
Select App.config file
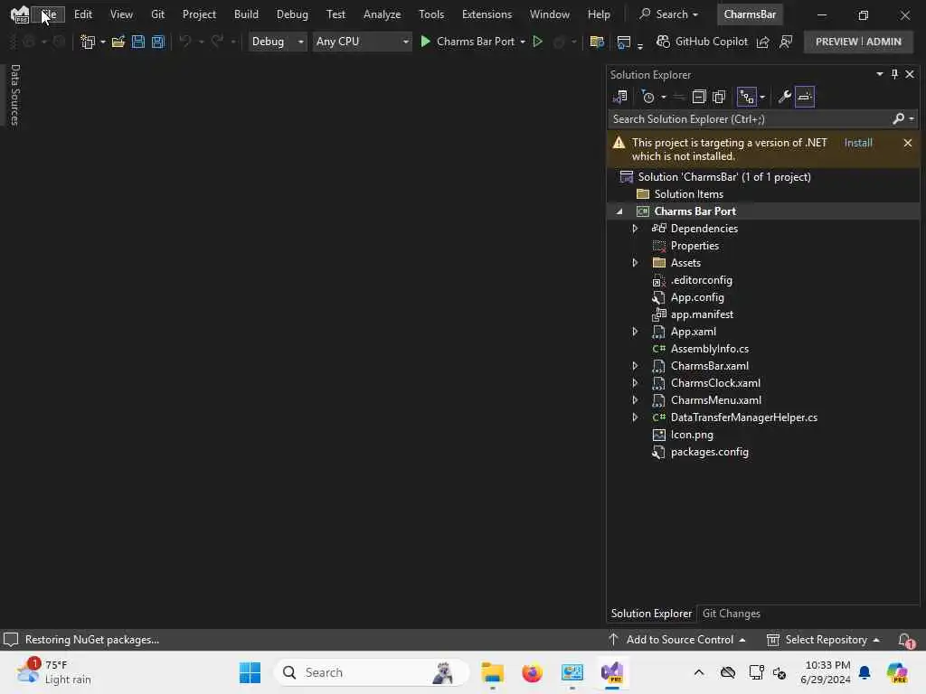pyautogui.click(x=697, y=297)
